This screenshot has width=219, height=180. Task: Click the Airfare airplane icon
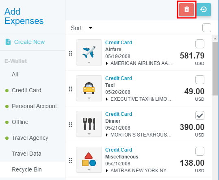[89, 52]
